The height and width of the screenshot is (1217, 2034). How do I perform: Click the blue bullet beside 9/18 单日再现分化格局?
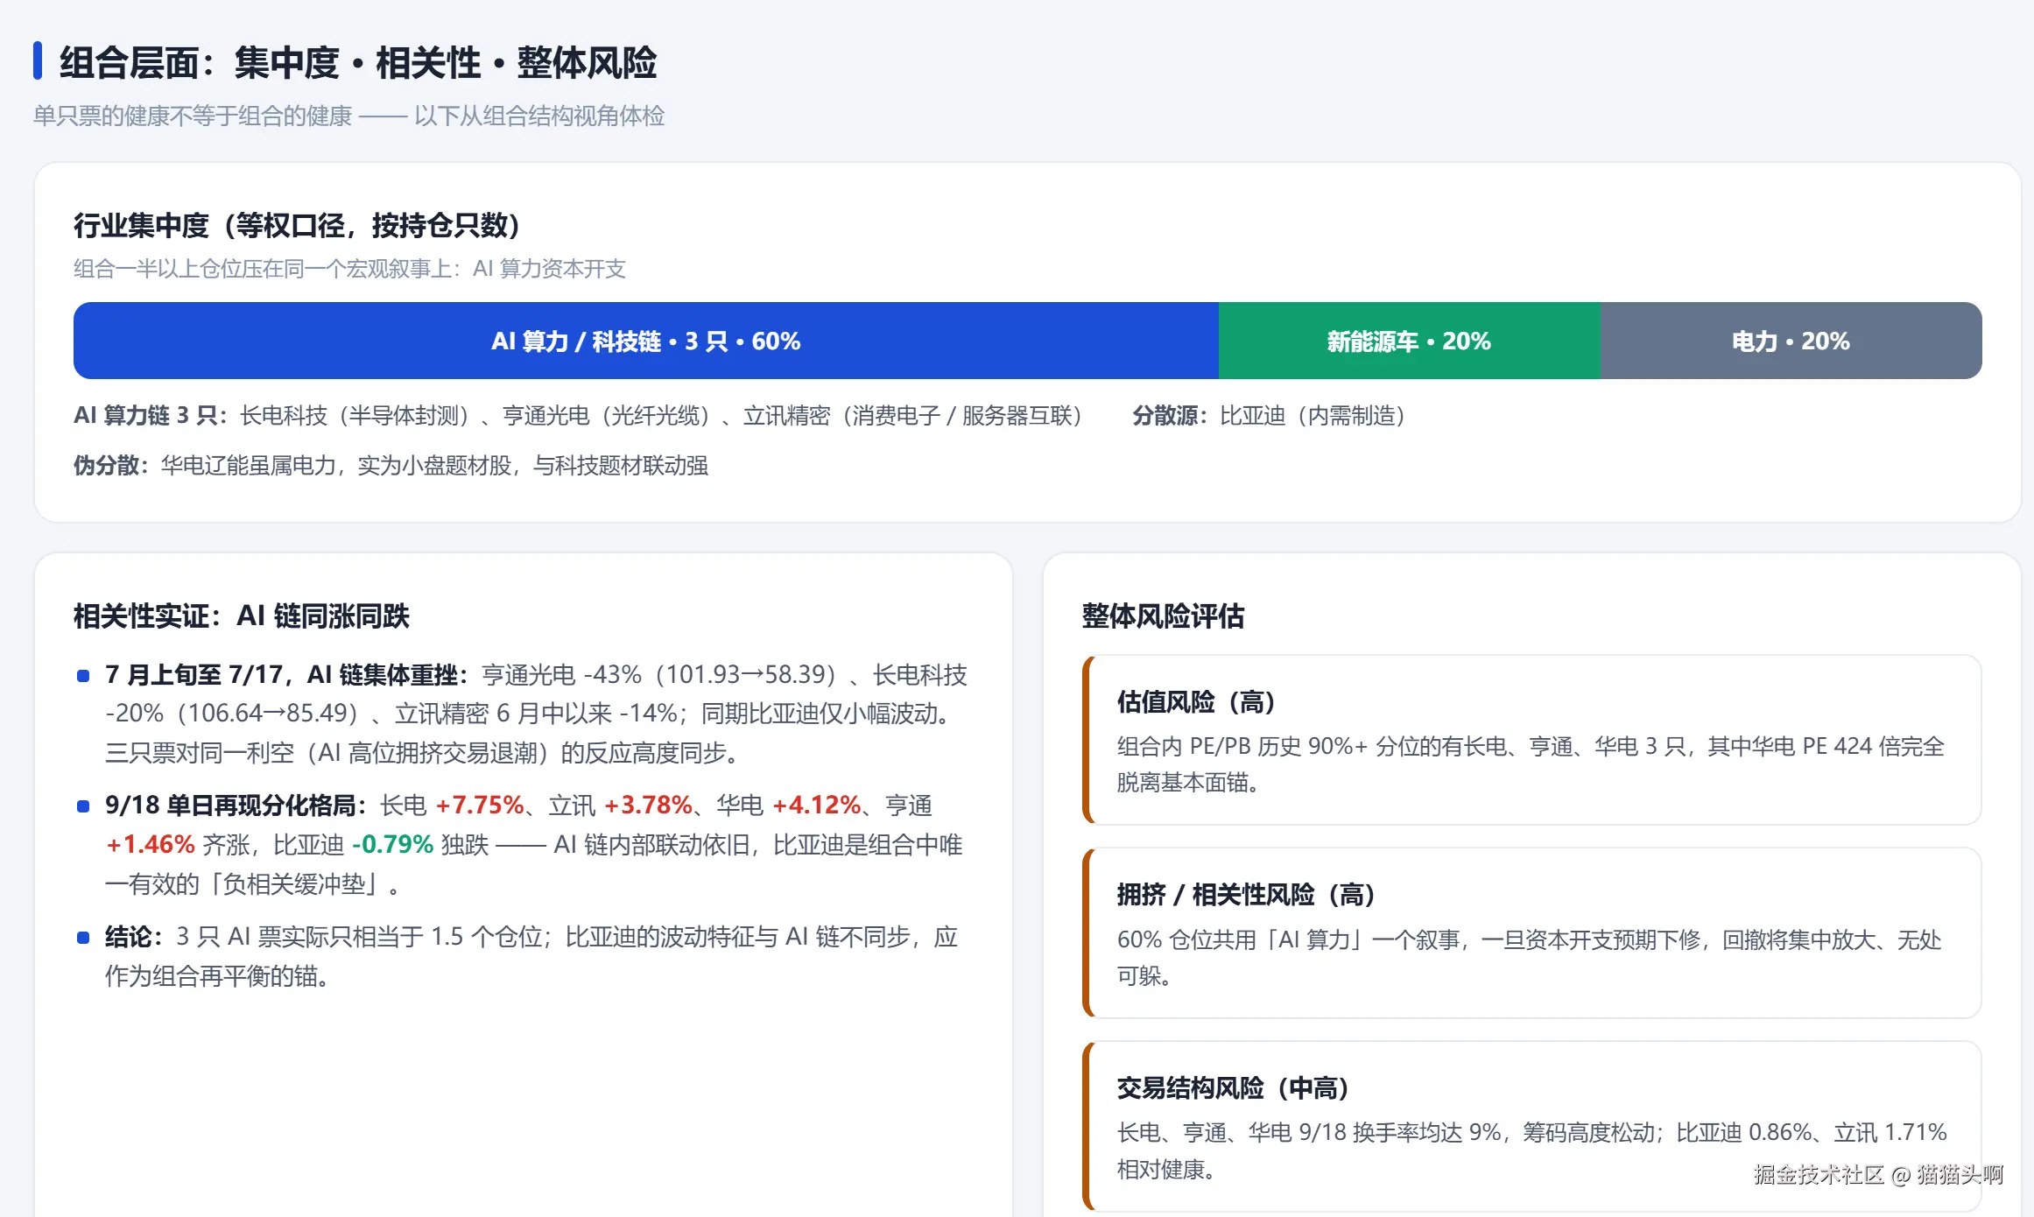point(83,805)
